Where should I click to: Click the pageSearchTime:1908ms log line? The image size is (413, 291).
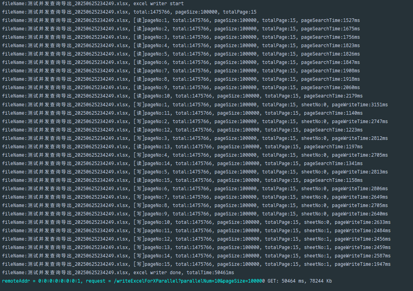[x=181, y=71]
